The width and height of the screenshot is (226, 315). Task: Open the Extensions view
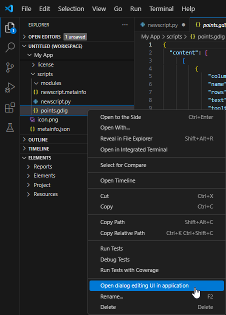(x=10, y=107)
